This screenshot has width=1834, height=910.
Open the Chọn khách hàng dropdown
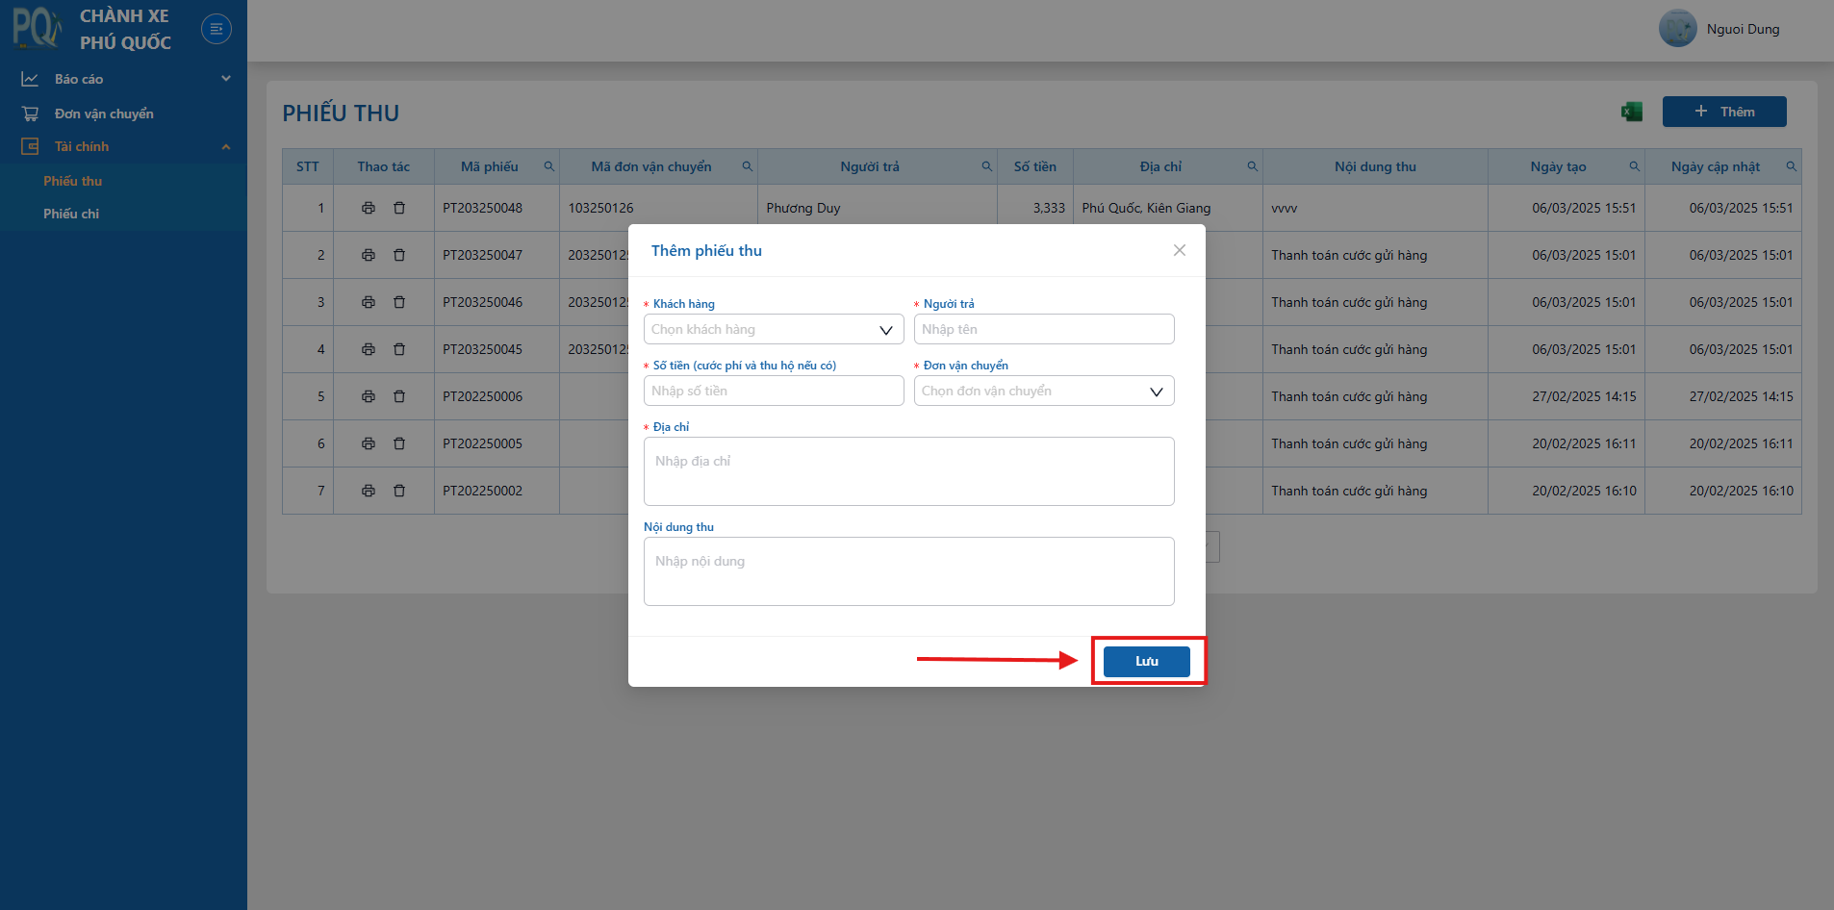tap(774, 329)
